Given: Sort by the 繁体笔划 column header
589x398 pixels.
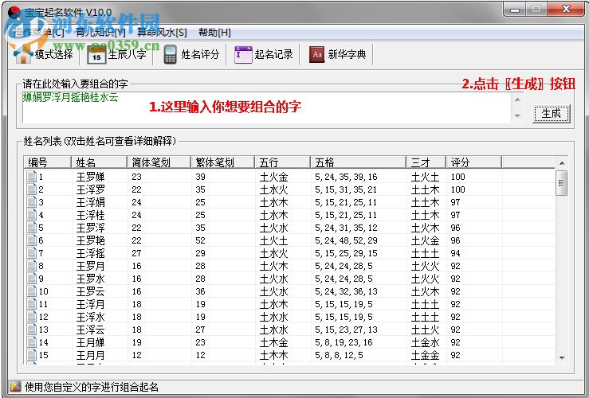Looking at the screenshot, I should coord(222,162).
